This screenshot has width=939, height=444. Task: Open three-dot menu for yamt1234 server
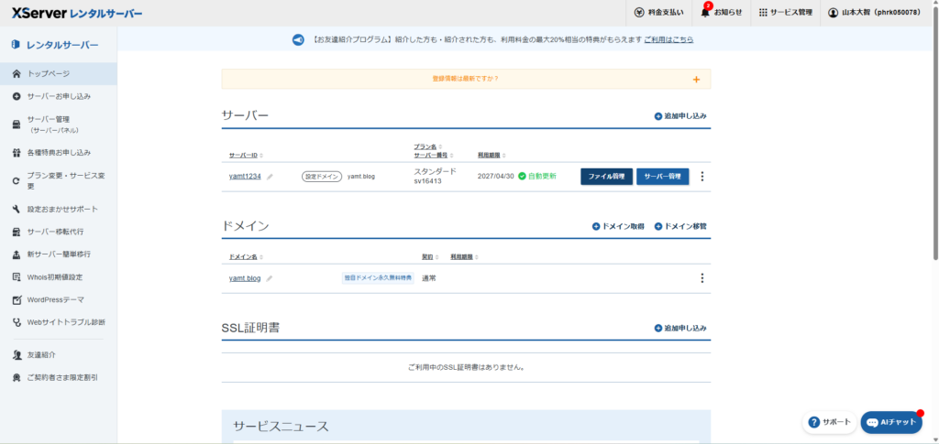point(702,177)
